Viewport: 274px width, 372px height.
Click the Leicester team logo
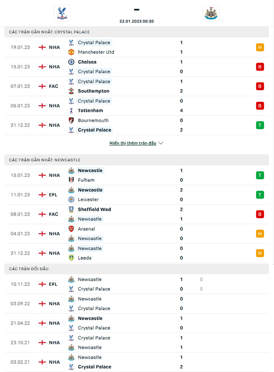point(71,199)
